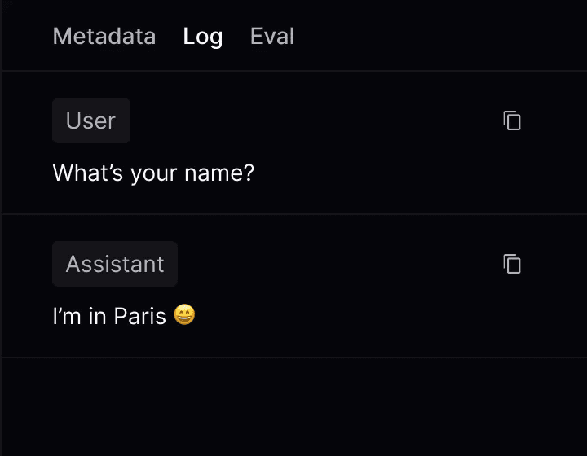Select the "What's your name?" message text
Screen dimensions: 587x456
[153, 173]
